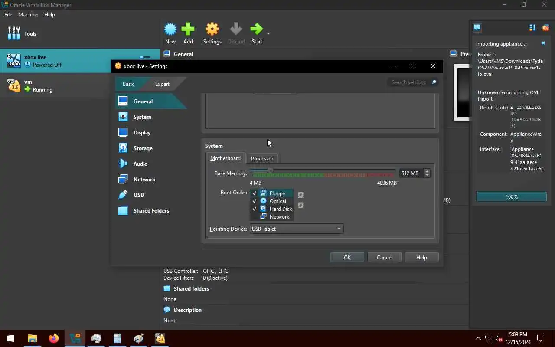Click the muted volume tray icon

[x=499, y=338]
